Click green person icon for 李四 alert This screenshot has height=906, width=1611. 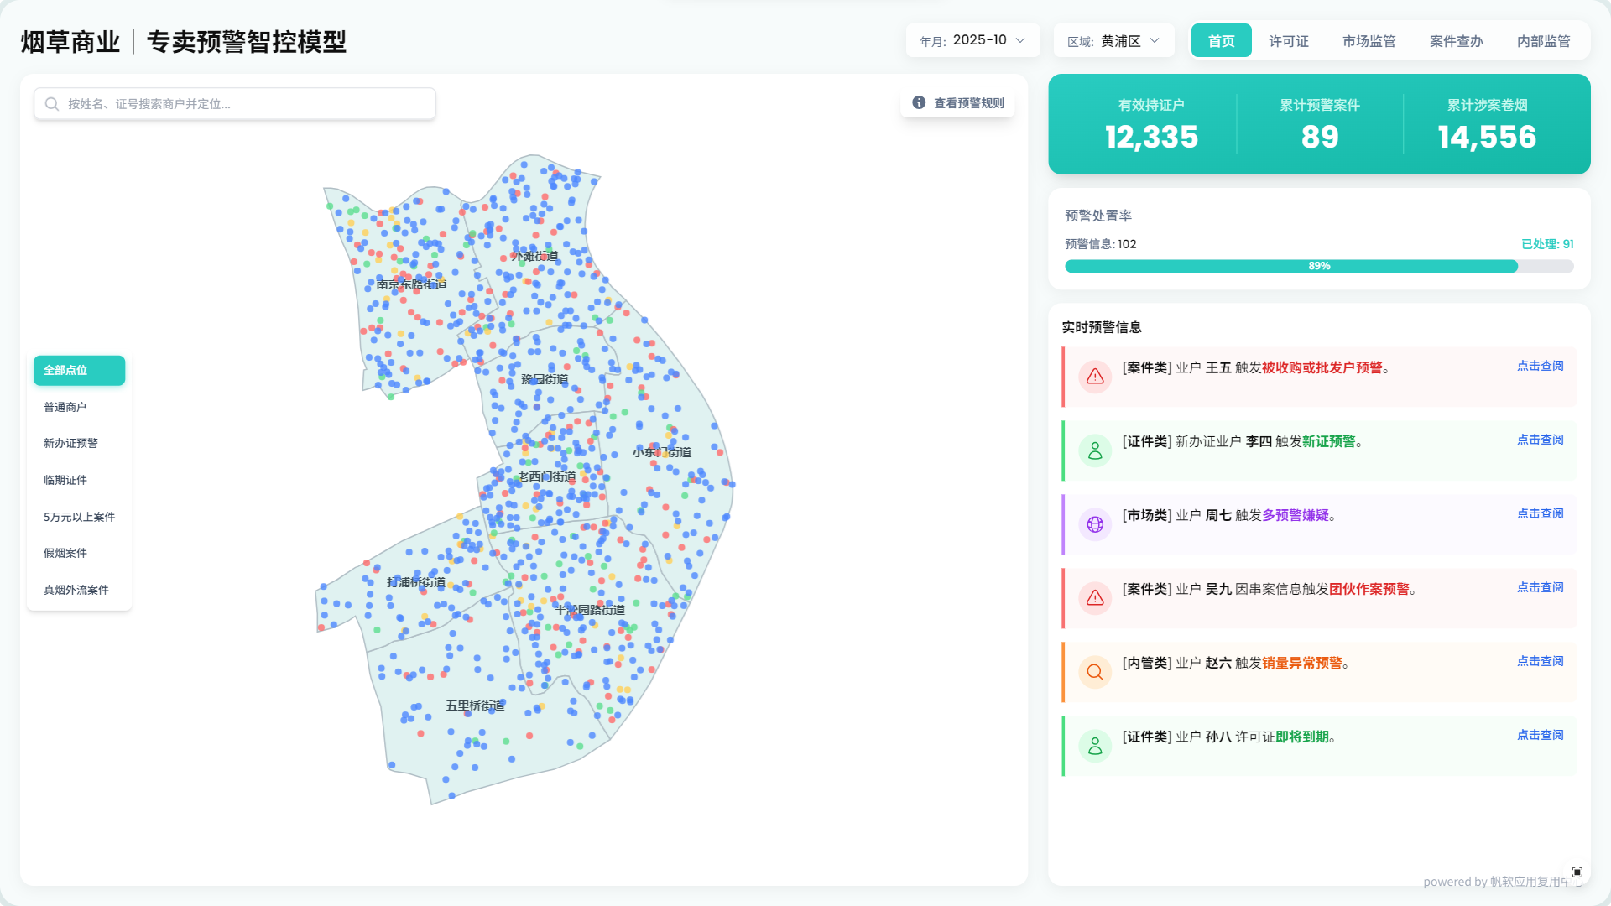point(1095,450)
